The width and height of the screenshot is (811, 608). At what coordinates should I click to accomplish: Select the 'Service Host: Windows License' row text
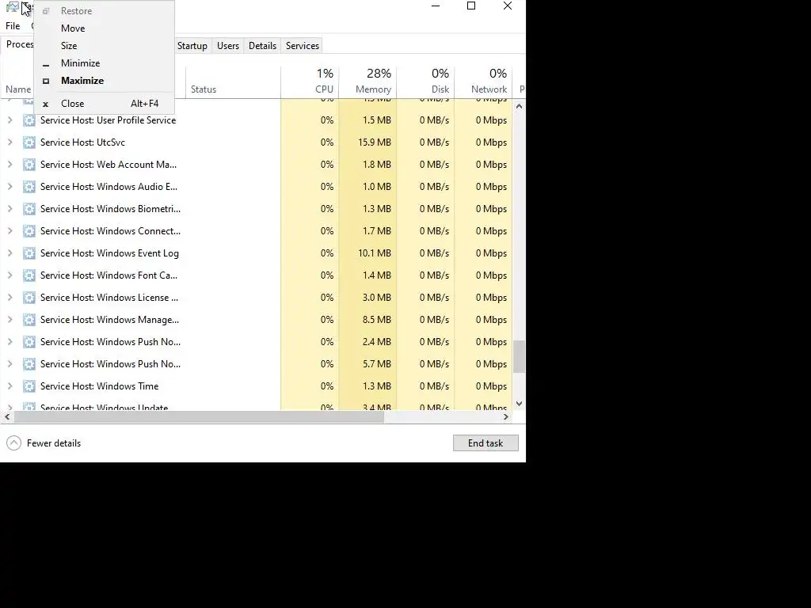point(109,298)
